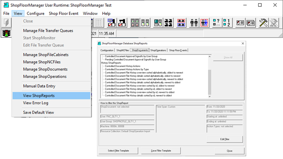Click the ShopFloorManager title bar app icon

pyautogui.click(x=6, y=5)
